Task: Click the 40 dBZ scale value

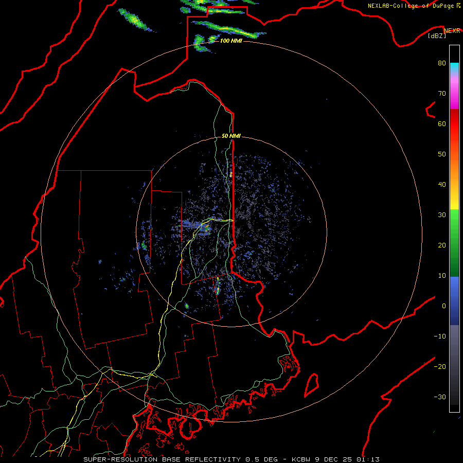Action: (442, 185)
